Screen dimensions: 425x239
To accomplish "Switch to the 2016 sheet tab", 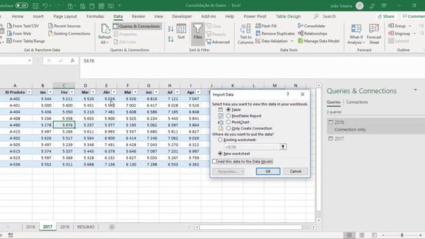I will 31,227.
